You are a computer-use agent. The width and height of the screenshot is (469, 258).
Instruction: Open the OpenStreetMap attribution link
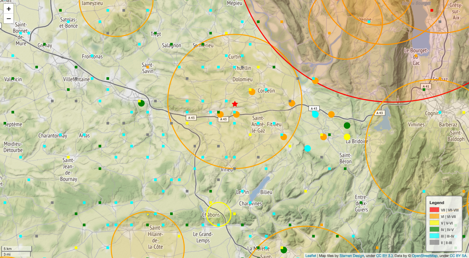point(424,256)
